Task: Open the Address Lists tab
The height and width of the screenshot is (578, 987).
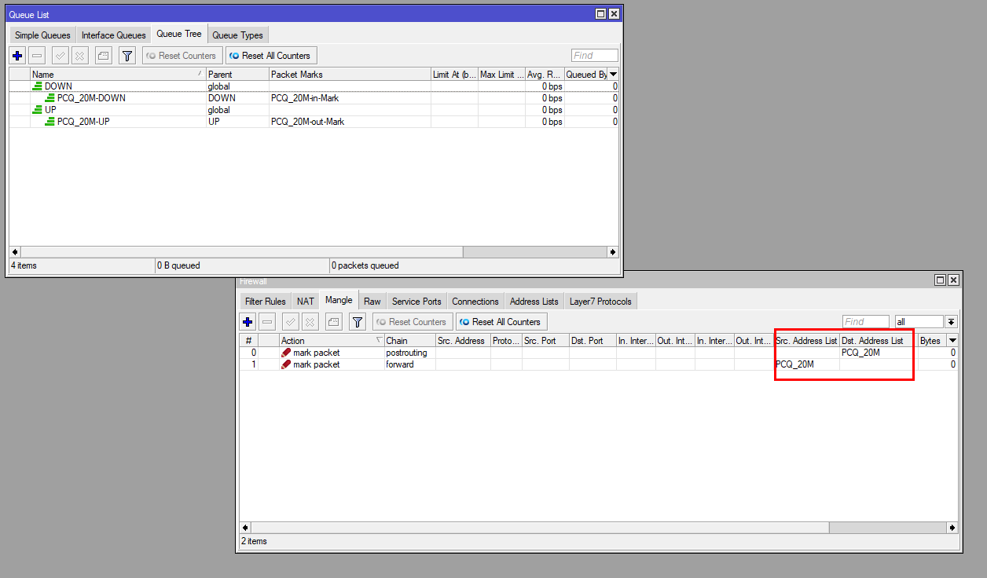Action: click(x=534, y=302)
